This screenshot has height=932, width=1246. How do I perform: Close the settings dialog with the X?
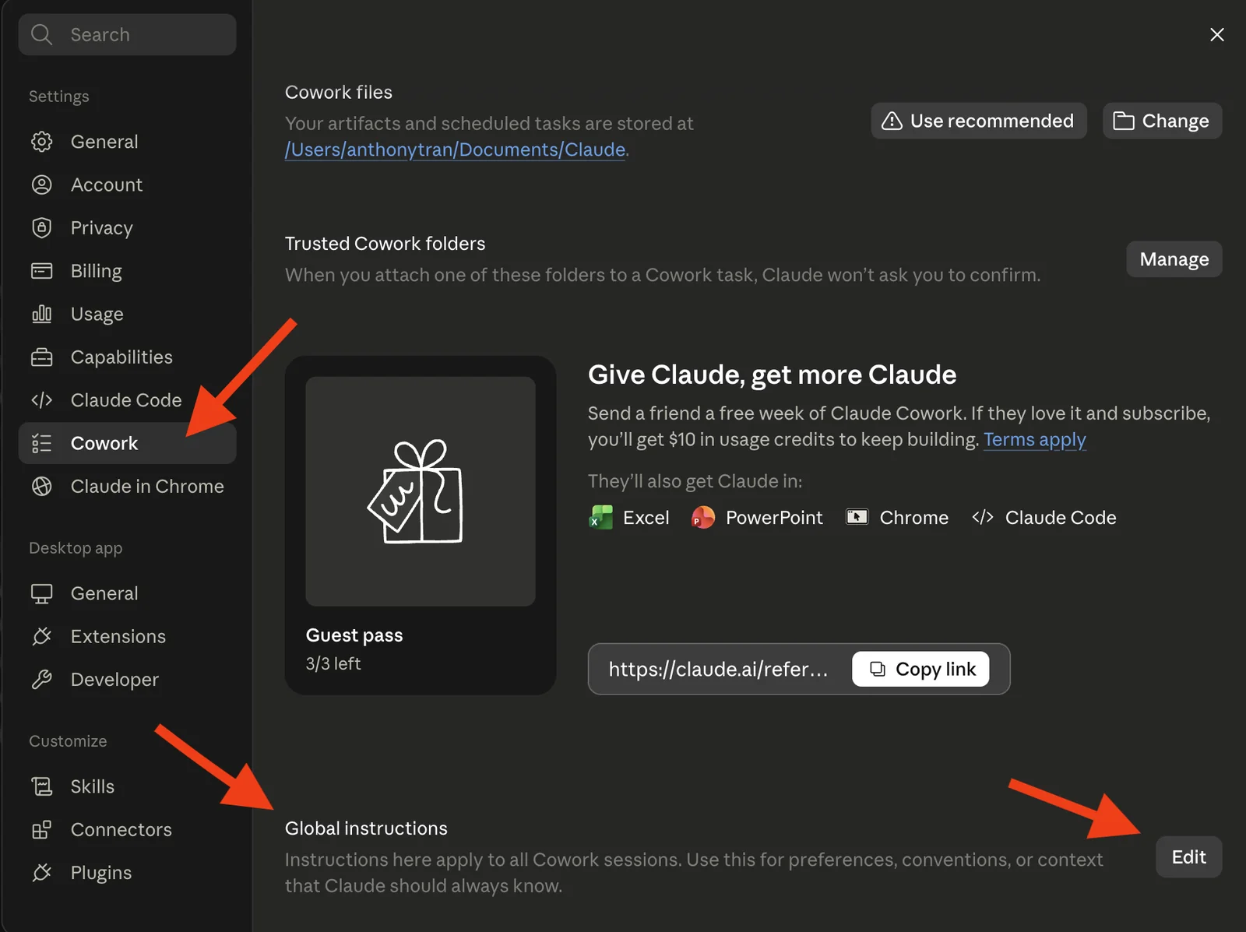click(x=1217, y=34)
